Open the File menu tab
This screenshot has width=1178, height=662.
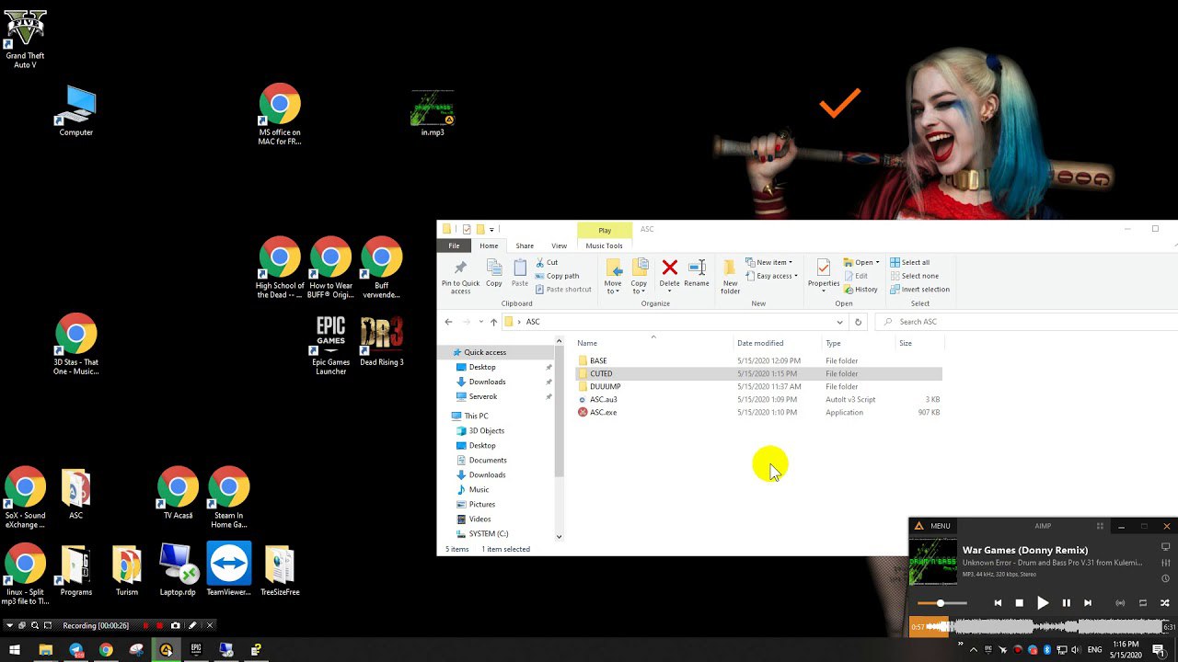tap(454, 245)
